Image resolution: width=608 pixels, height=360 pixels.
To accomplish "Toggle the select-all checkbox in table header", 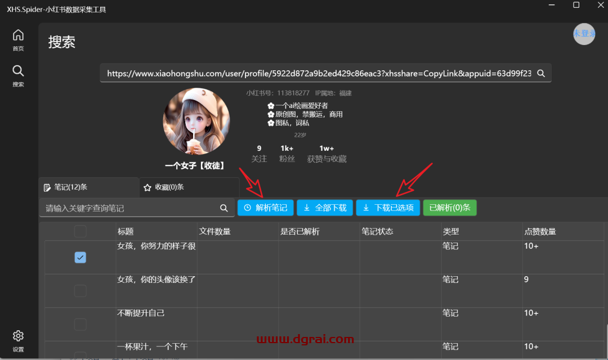I will point(81,231).
